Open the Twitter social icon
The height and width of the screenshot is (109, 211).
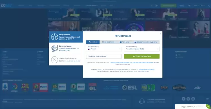pos(188,99)
